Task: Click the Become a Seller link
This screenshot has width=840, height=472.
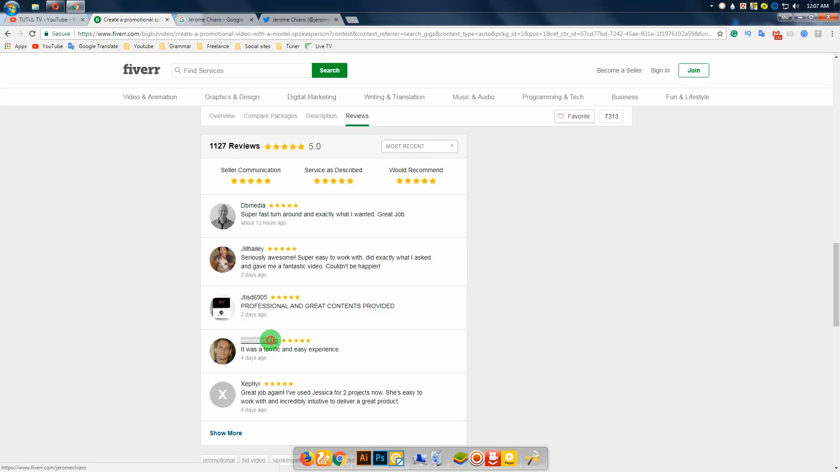Action: pos(619,70)
